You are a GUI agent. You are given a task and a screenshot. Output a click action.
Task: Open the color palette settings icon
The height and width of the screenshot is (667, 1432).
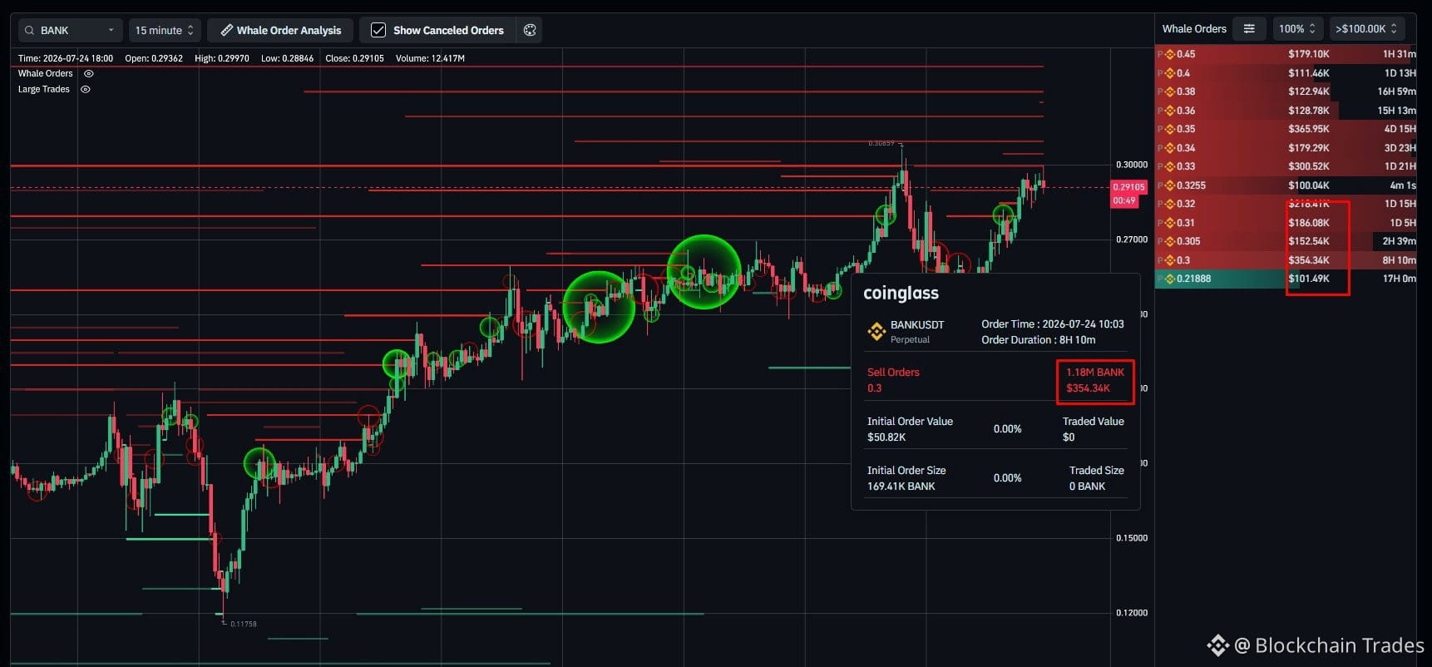(x=530, y=30)
